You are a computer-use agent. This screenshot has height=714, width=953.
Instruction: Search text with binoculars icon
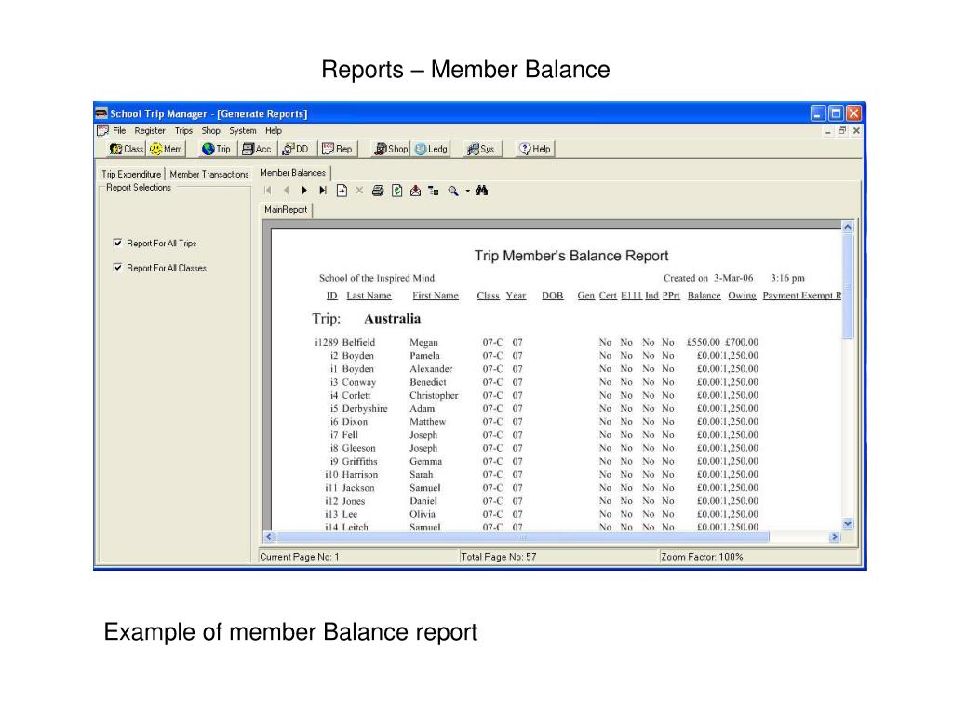tap(482, 191)
